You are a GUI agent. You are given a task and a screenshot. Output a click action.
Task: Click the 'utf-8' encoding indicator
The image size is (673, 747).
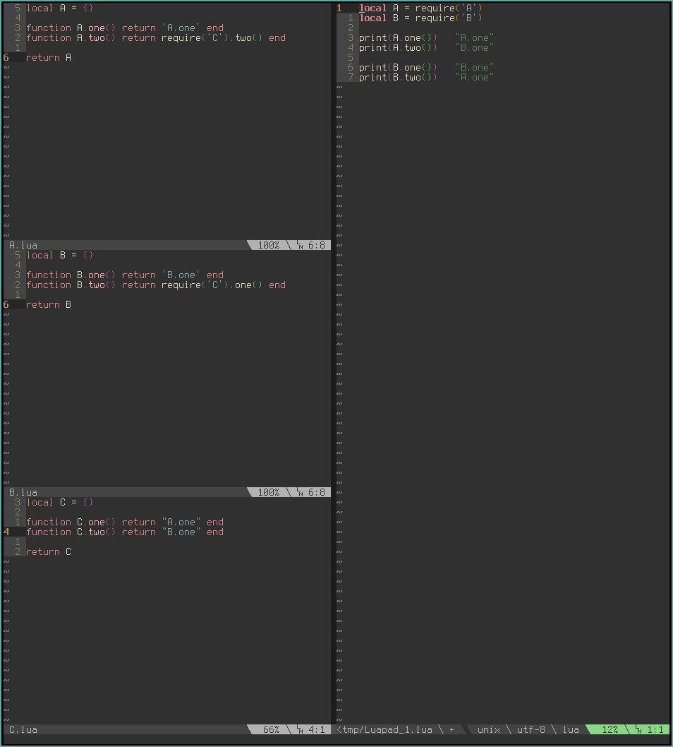tap(530, 729)
